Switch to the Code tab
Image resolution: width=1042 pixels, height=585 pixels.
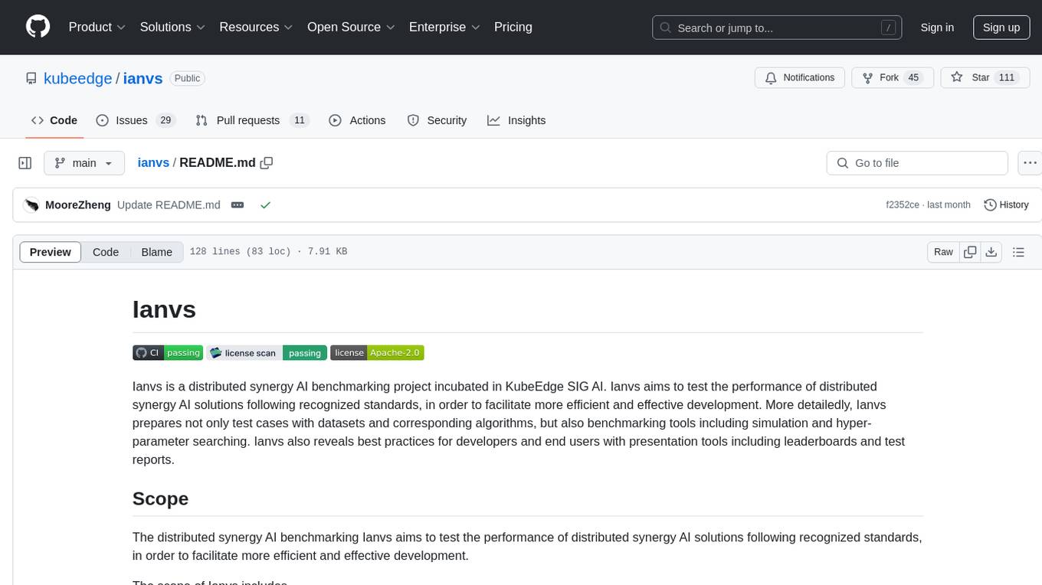click(x=54, y=120)
